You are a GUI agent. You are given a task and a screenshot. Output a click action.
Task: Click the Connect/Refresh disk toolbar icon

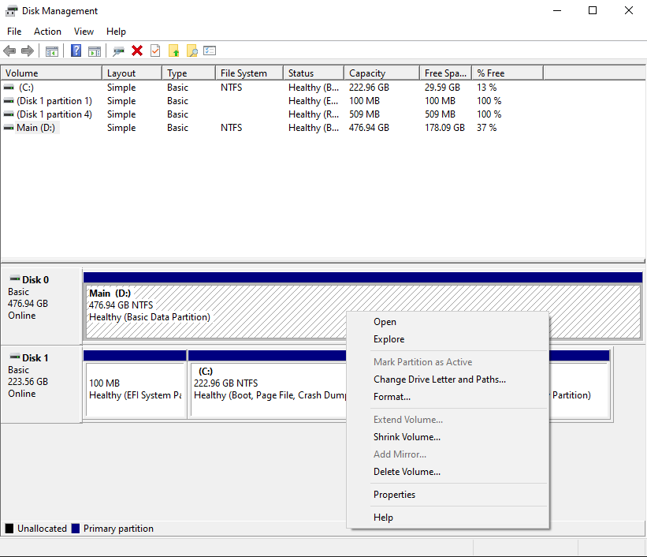118,51
